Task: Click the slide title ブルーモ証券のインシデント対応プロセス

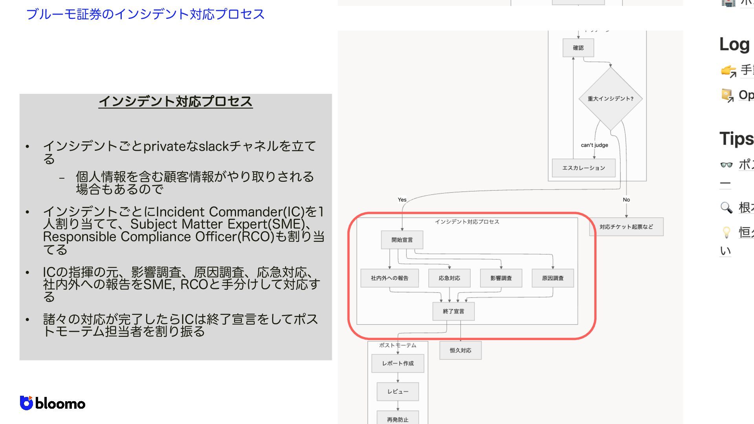Action: point(145,14)
